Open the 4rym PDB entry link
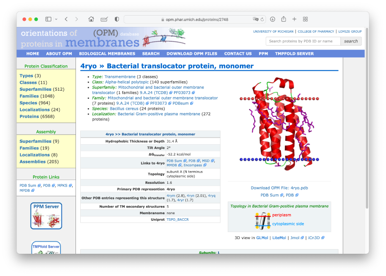This screenshot has height=276, width=386. (171, 196)
